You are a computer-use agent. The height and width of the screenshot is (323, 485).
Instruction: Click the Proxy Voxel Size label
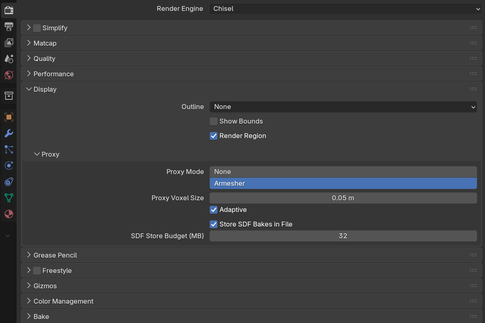(178, 198)
